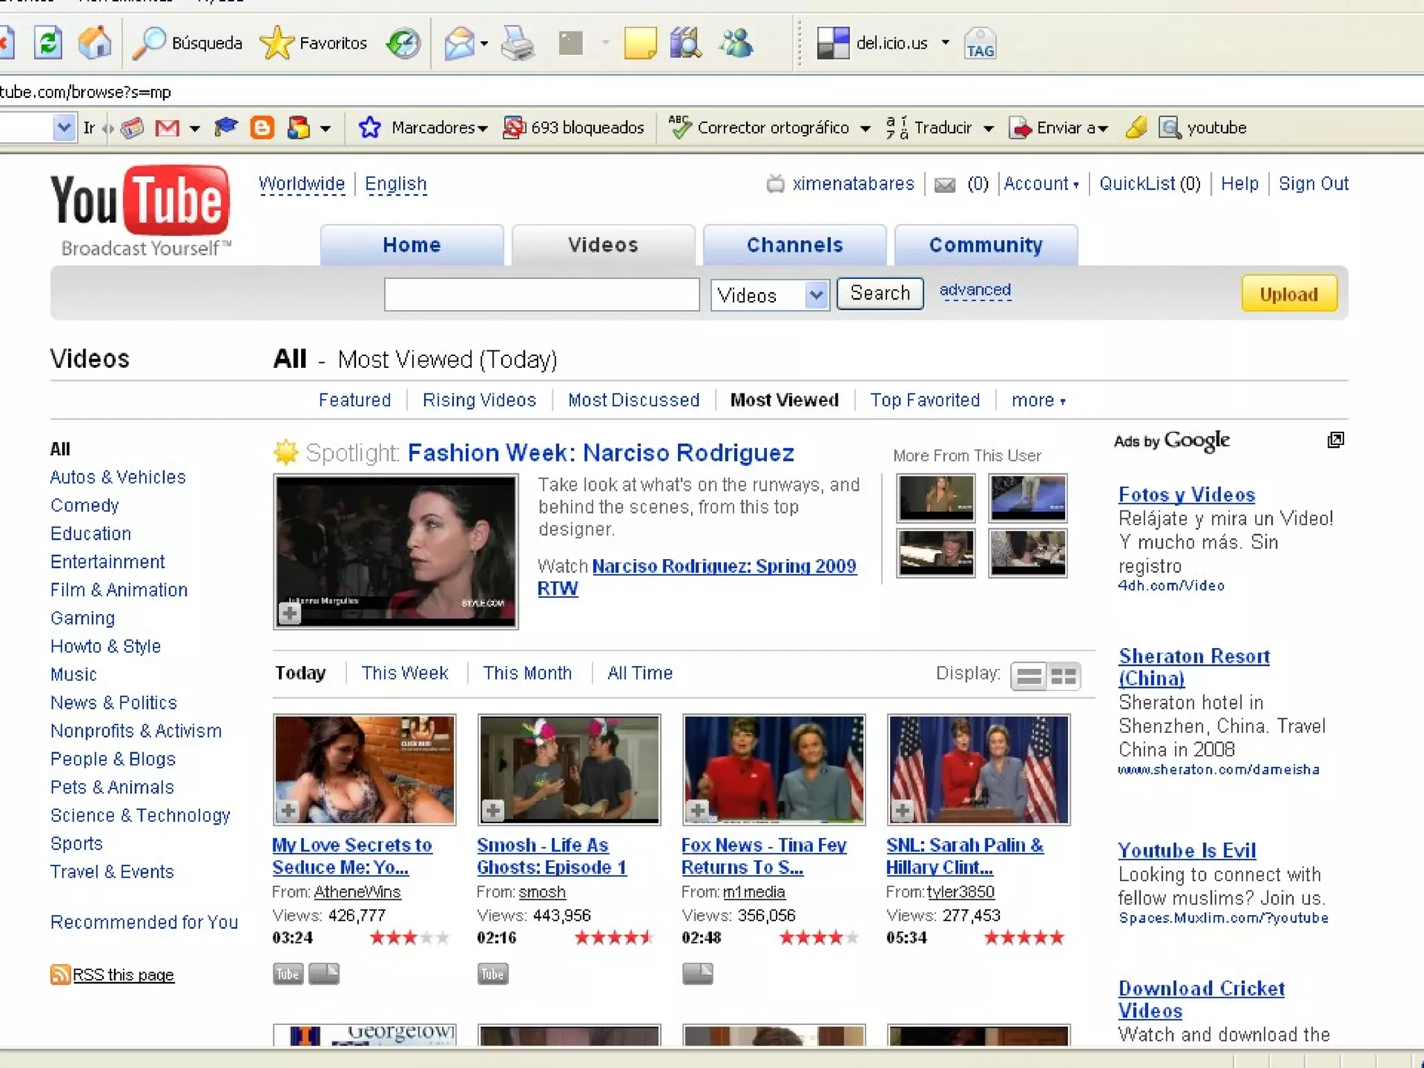
Task: Click the YouTube search text field
Action: point(541,294)
